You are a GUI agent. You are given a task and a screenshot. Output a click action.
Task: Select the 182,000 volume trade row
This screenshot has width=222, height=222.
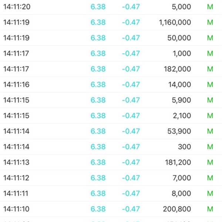(111, 69)
